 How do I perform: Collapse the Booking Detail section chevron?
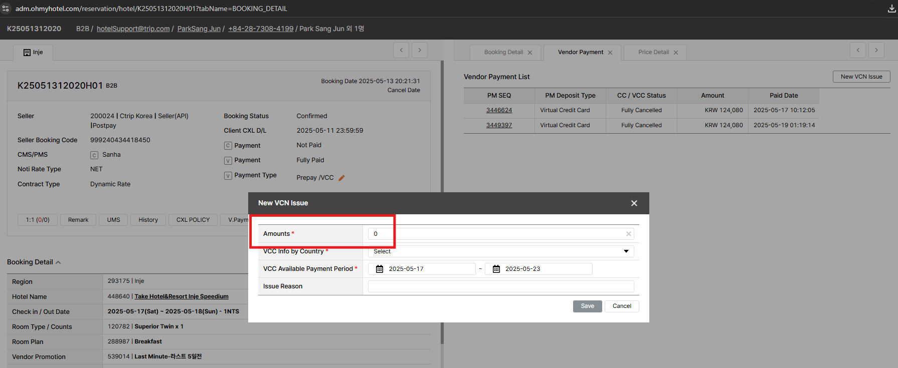(58, 262)
